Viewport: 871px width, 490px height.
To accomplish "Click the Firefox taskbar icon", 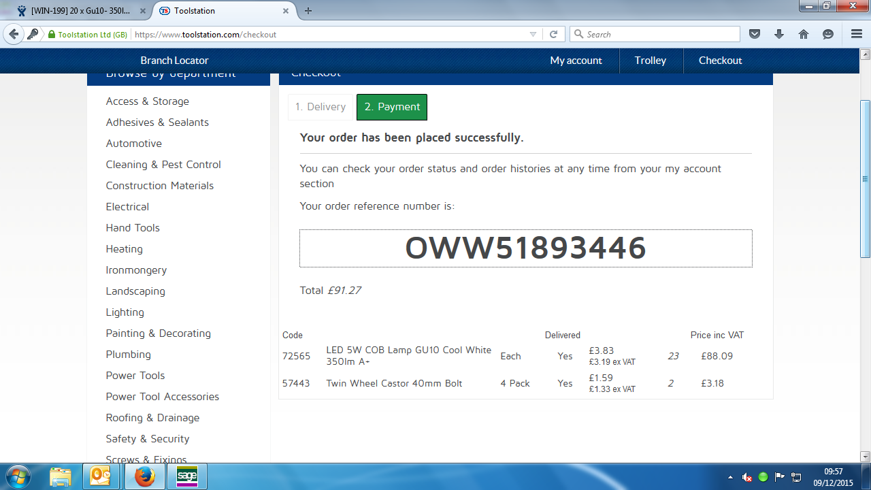I will coord(144,476).
